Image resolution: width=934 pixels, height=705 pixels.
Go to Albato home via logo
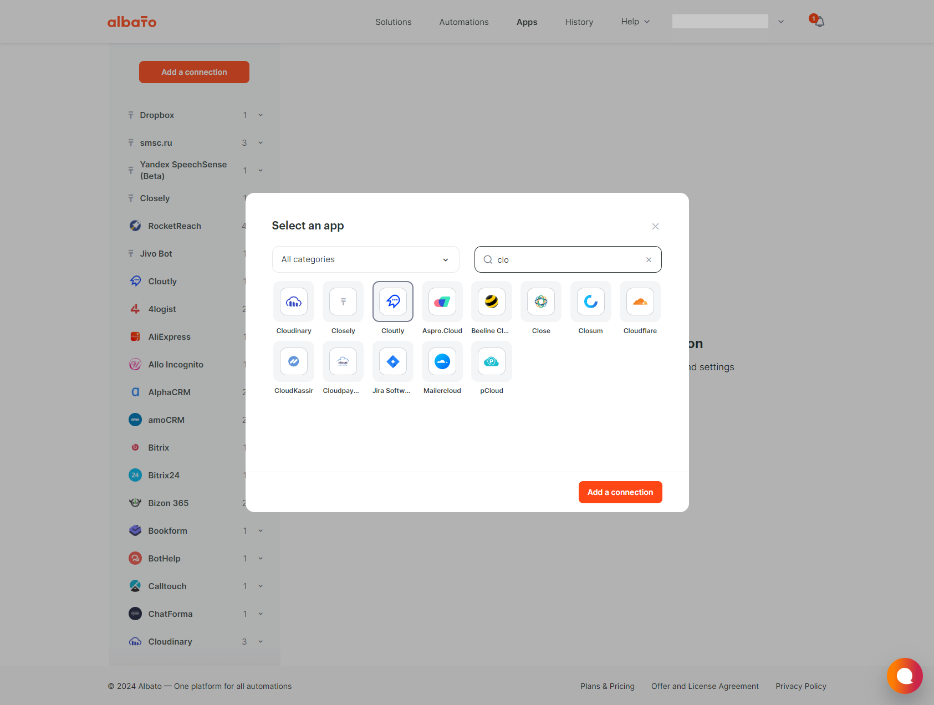tap(132, 22)
